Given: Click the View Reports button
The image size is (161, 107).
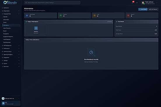Looking at the screenshot, I should pos(153,9).
